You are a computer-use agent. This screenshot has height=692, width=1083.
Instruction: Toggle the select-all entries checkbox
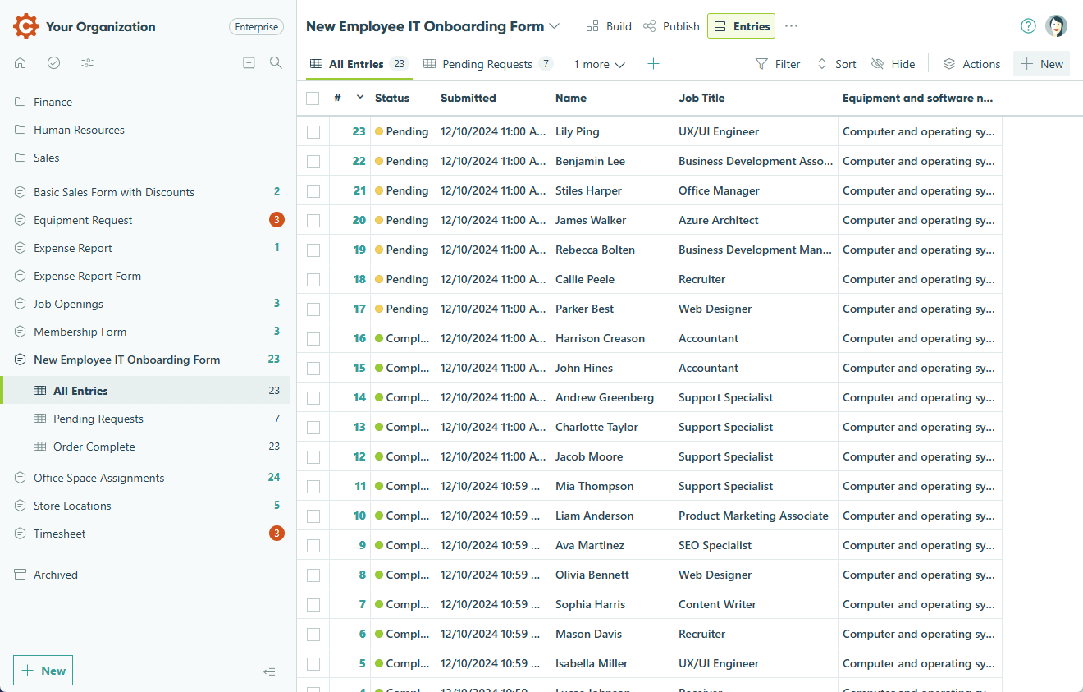313,99
